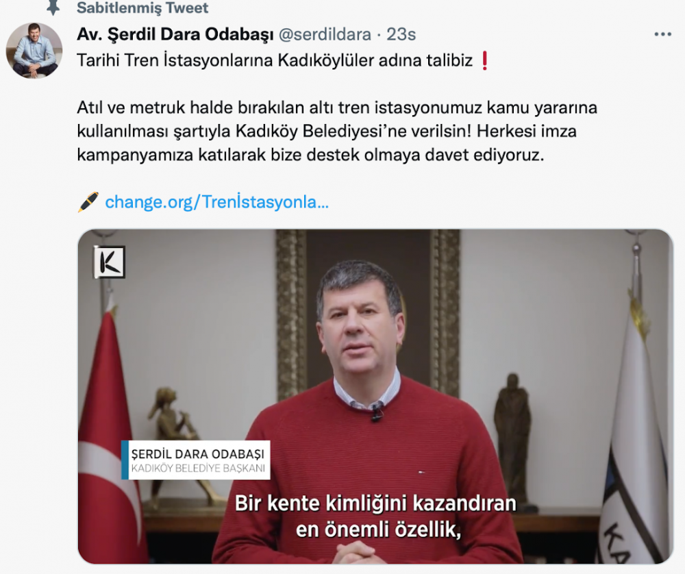685x574 pixels.
Task: Click the @serdildara handle
Action: [325, 34]
